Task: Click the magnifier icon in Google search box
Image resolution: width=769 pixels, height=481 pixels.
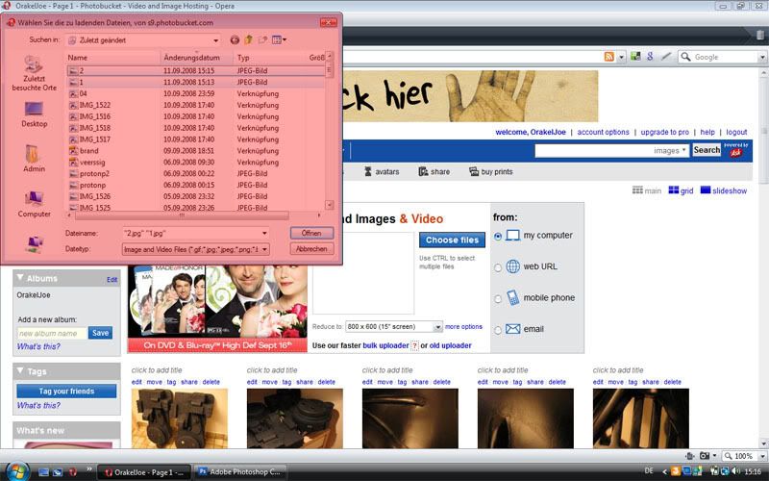Action: pyautogui.click(x=685, y=57)
